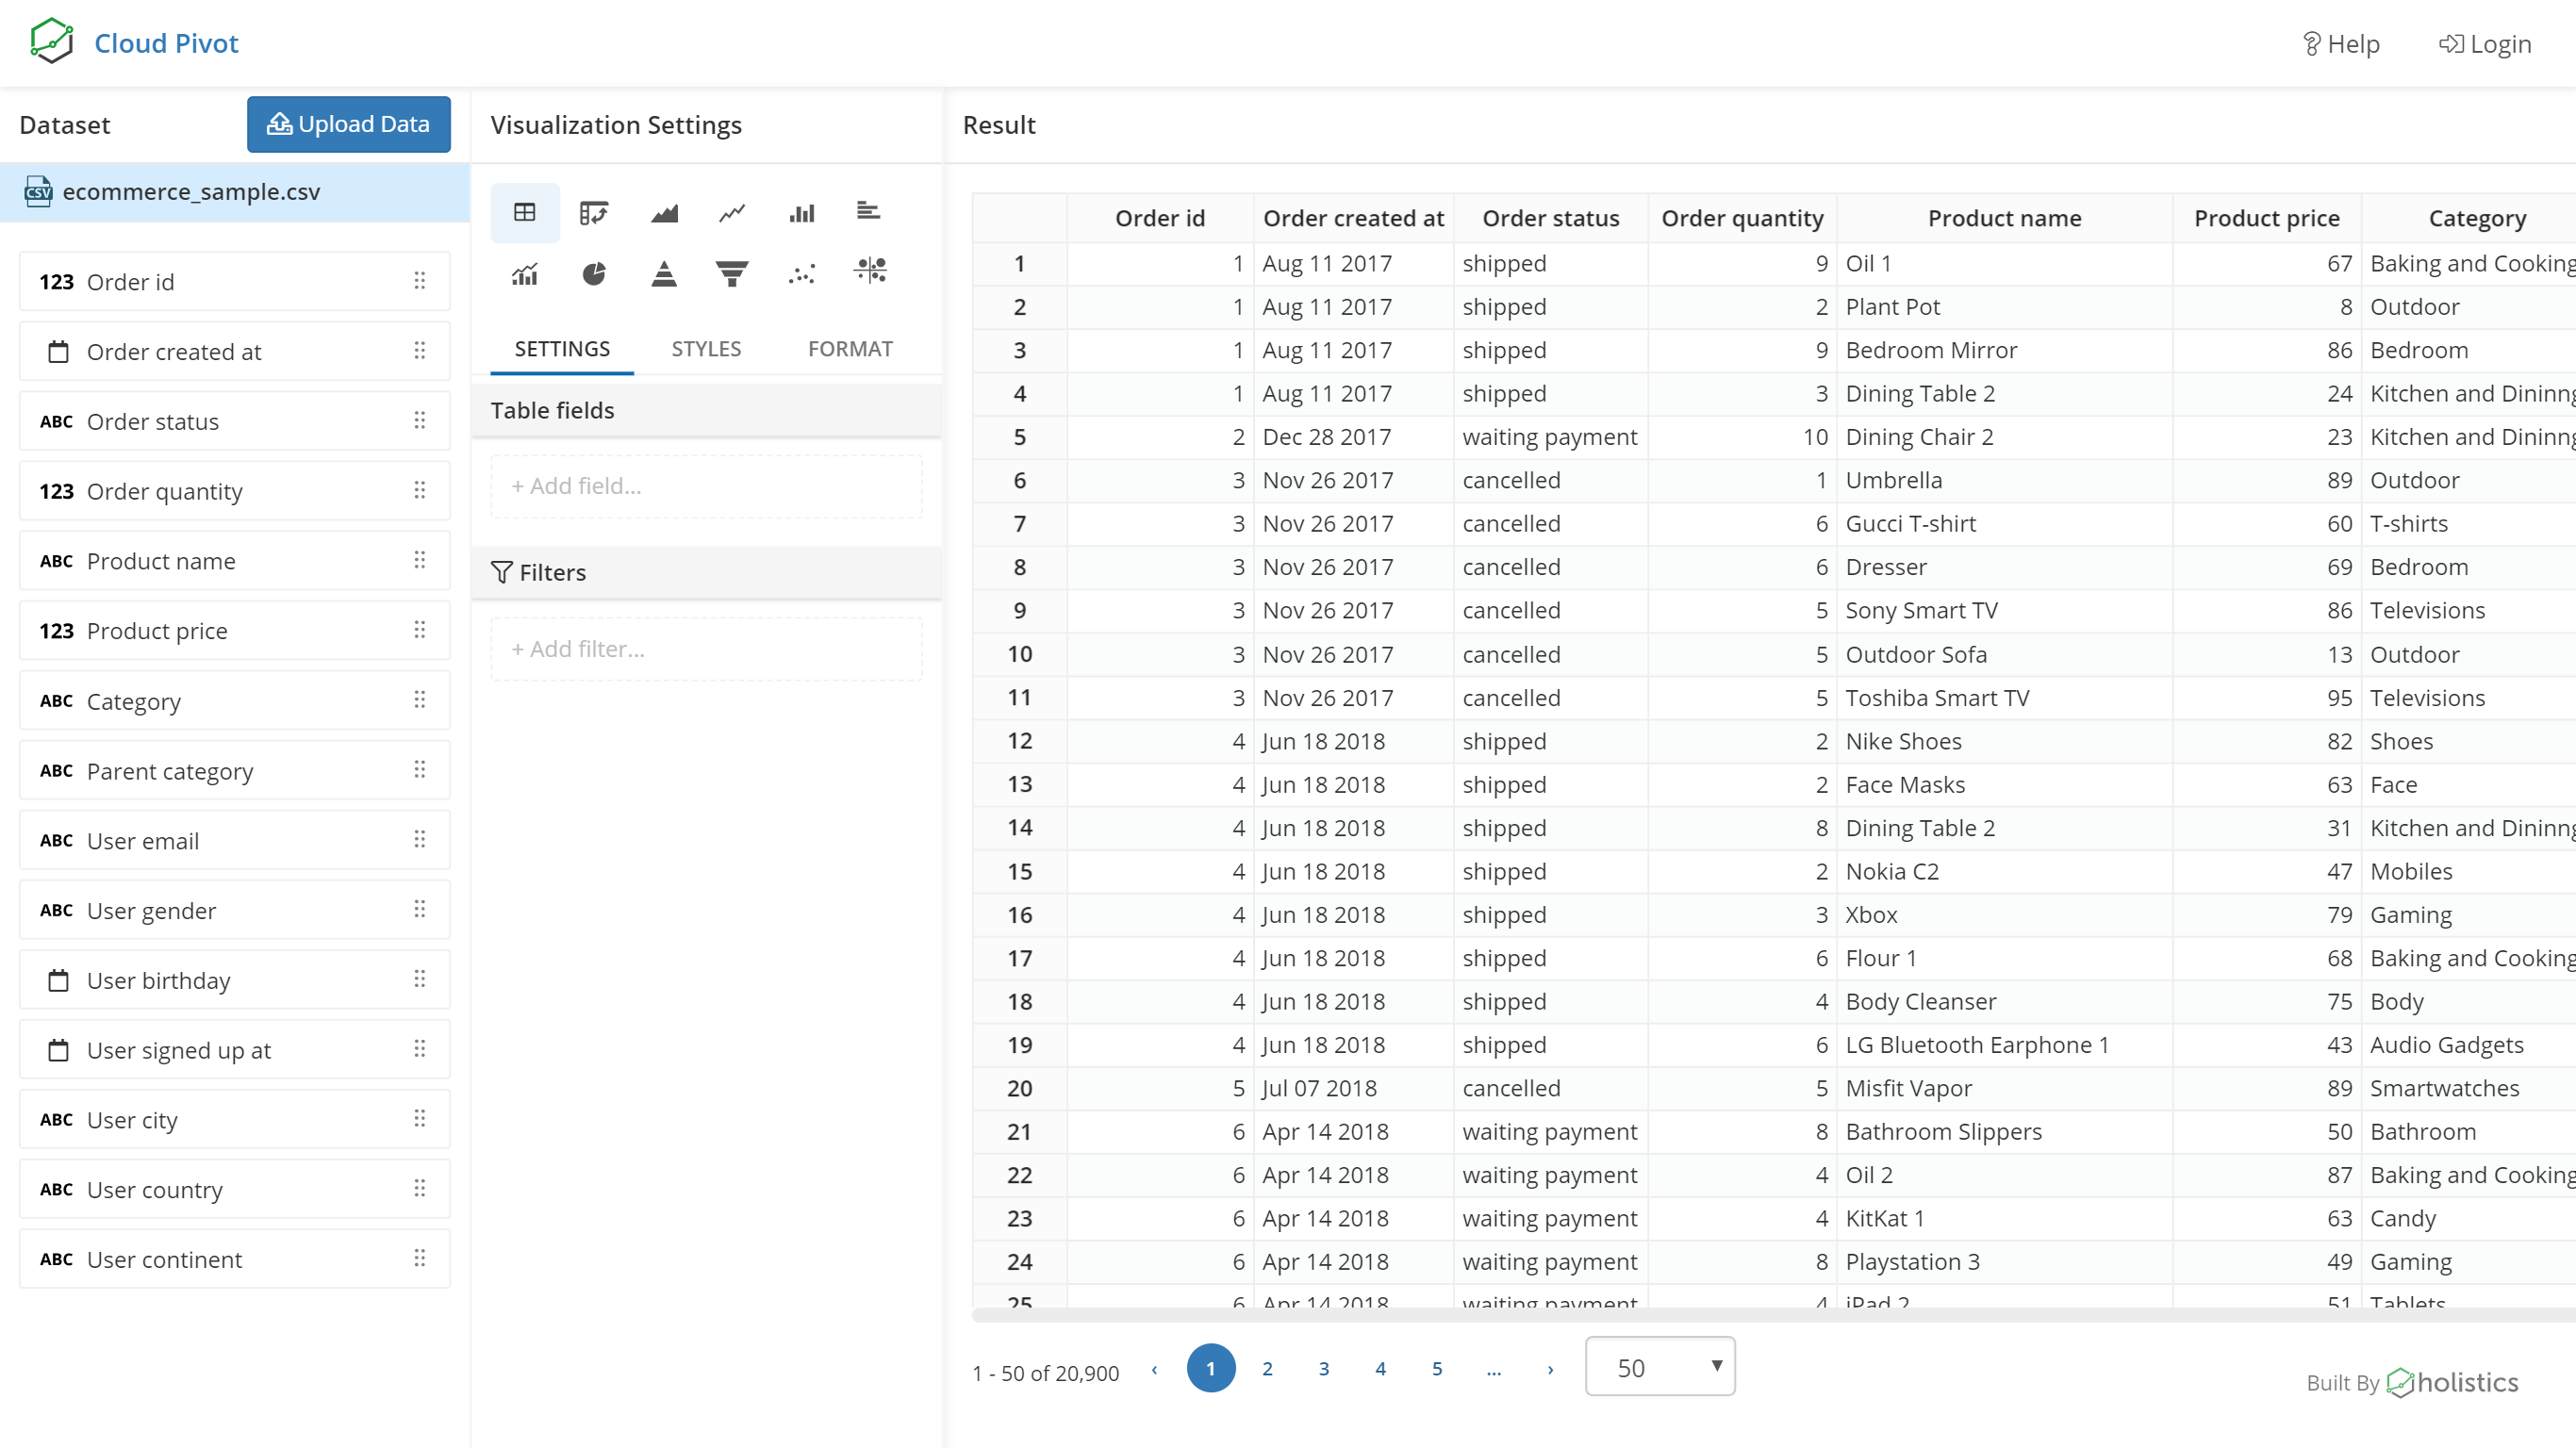The image size is (2576, 1448).
Task: Click the Add field input in Table fields
Action: [x=705, y=485]
